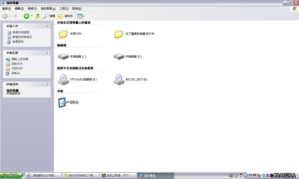The image size is (299, 179).
Task: Open 共用文件 Shared Documents in sidebar
Action: pyautogui.click(x=14, y=69)
